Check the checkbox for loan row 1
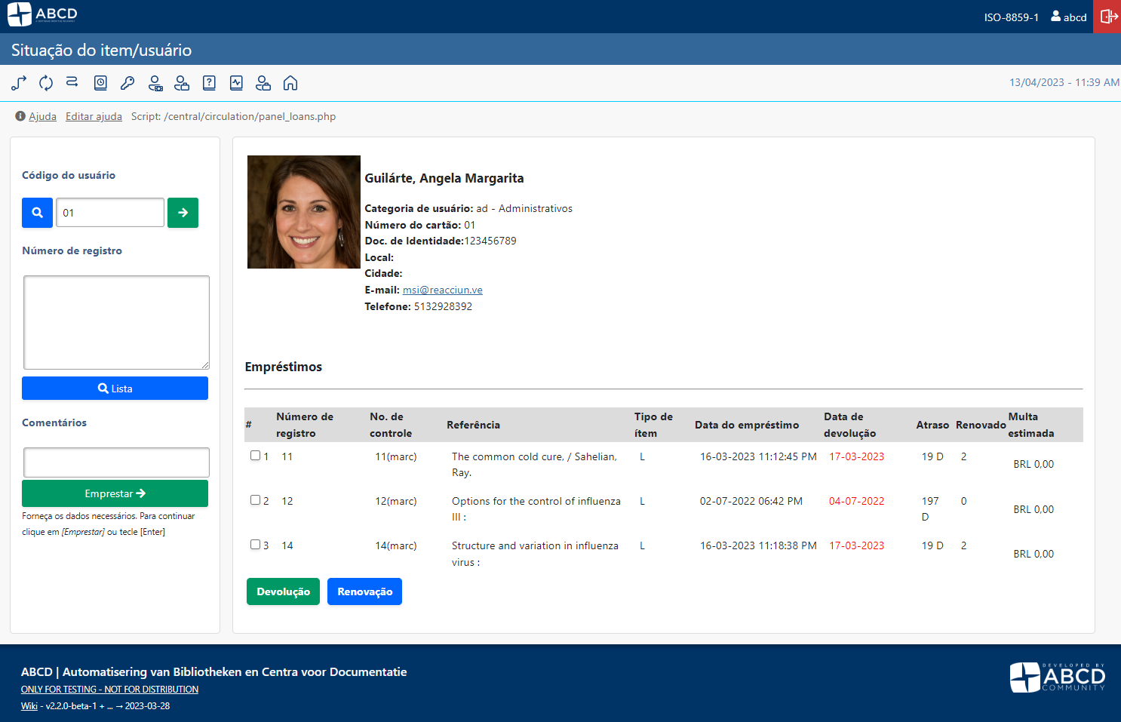The height and width of the screenshot is (722, 1121). [x=255, y=456]
